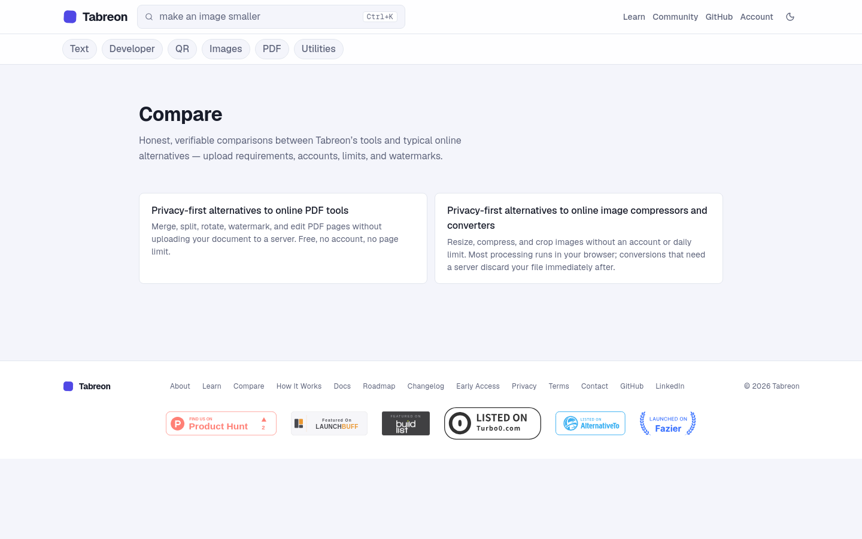
Task: Open the Account link in header
Action: coord(757,17)
